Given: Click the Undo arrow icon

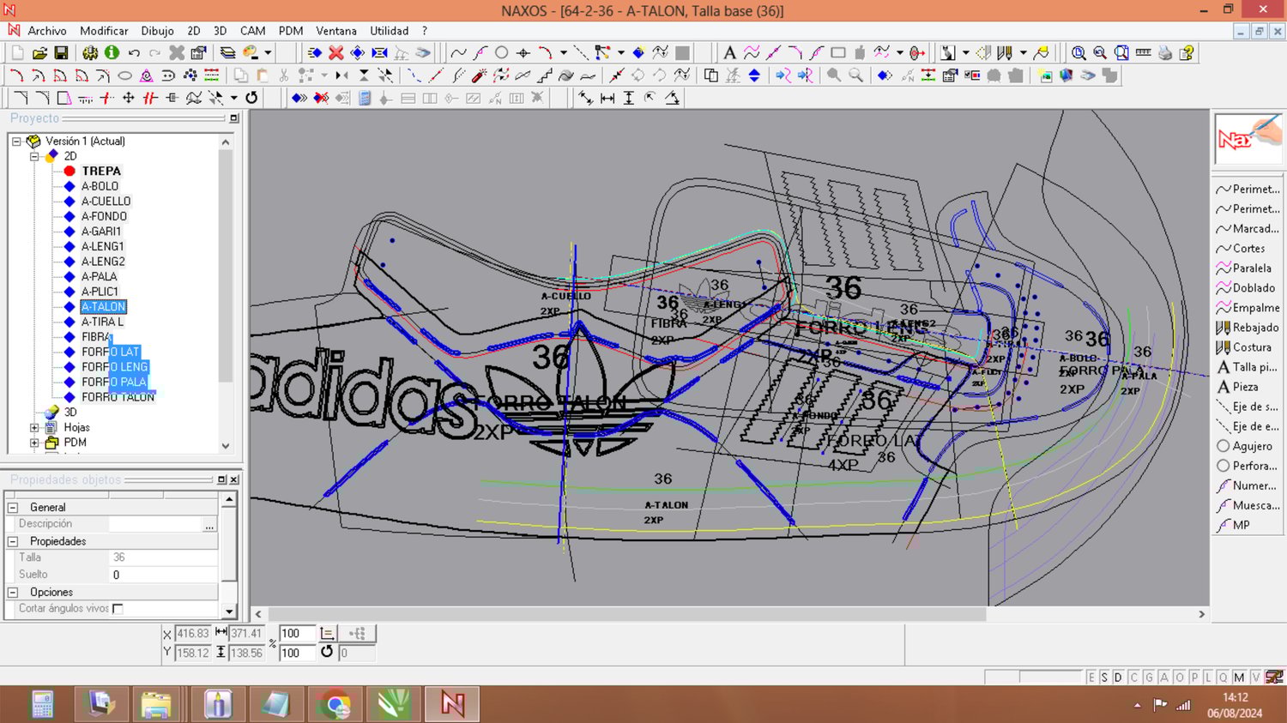Looking at the screenshot, I should point(134,53).
